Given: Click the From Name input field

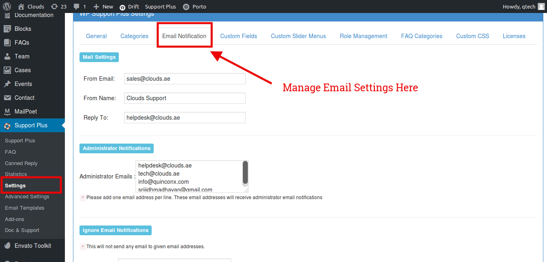Looking at the screenshot, I should [185, 98].
